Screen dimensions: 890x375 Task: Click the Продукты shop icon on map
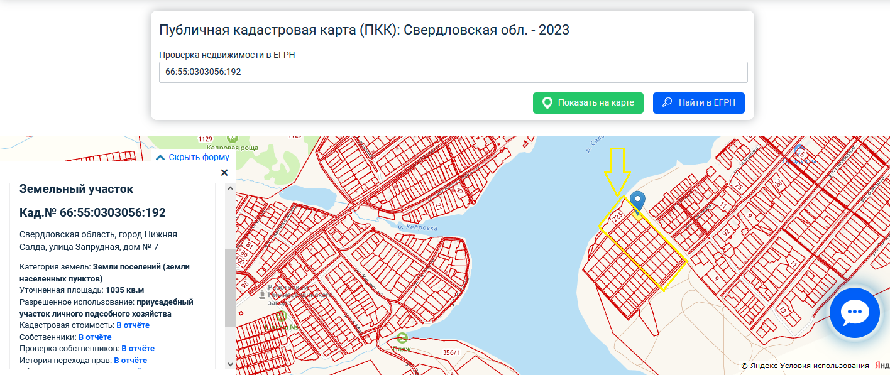799,151
